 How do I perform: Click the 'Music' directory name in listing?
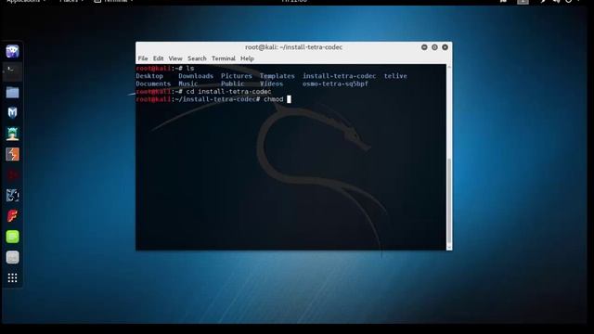coord(188,83)
